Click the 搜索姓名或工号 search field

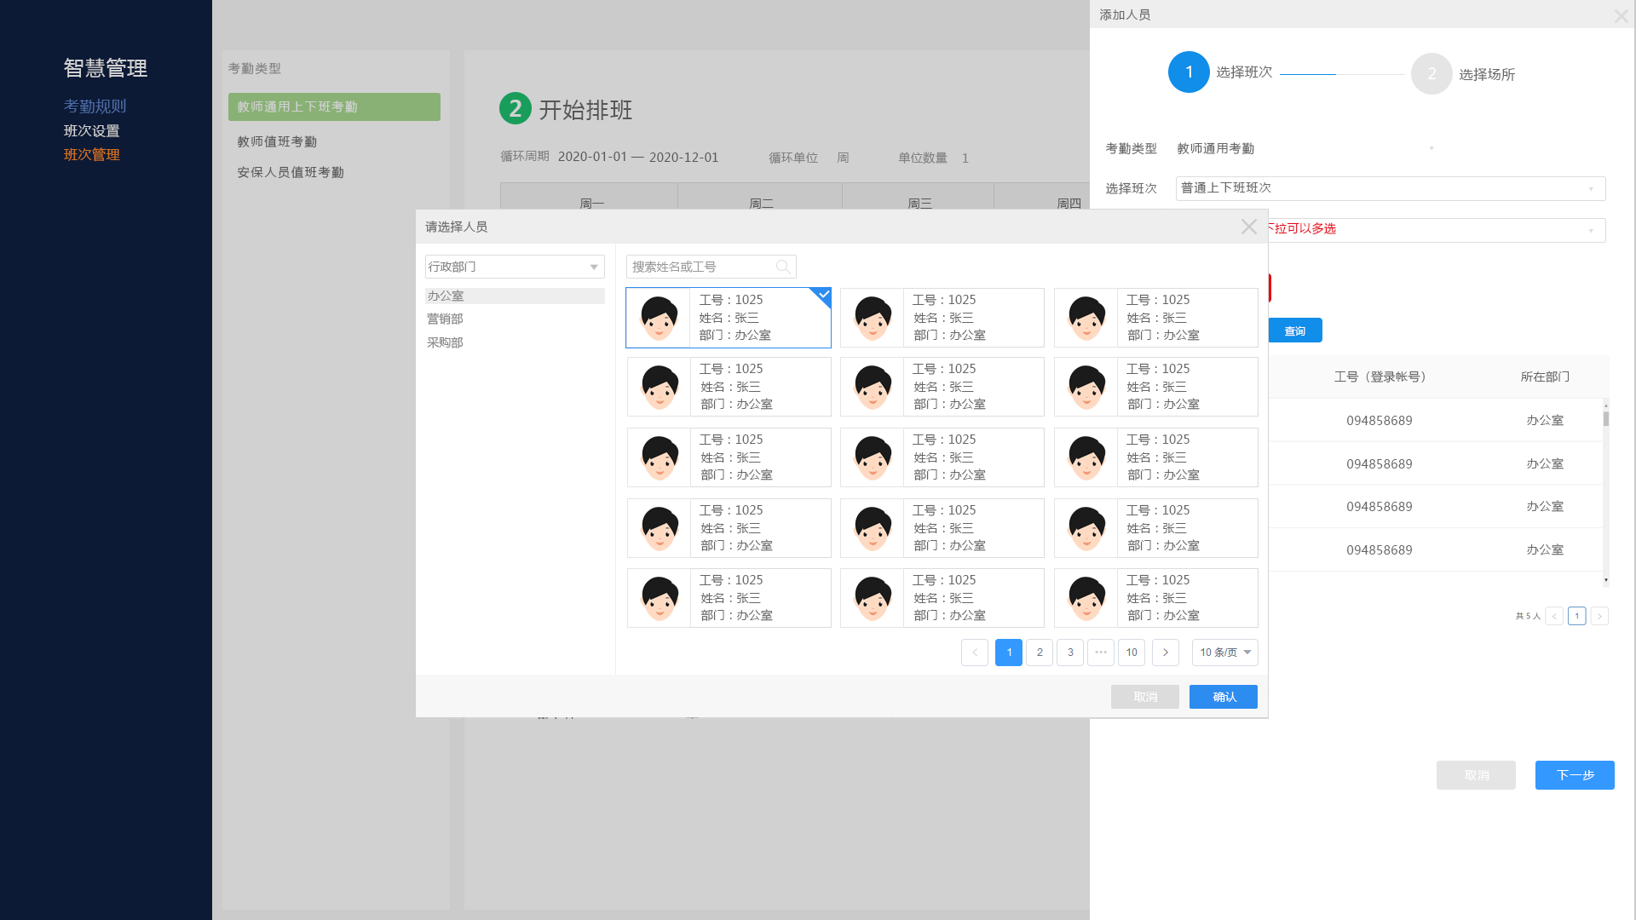point(699,267)
